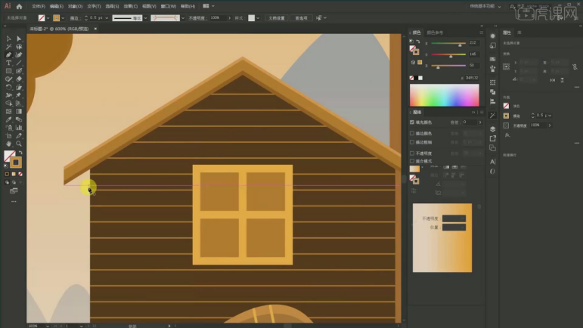Enable the 不透明度 checkbox in magic wand panel
The width and height of the screenshot is (583, 328).
(412, 153)
